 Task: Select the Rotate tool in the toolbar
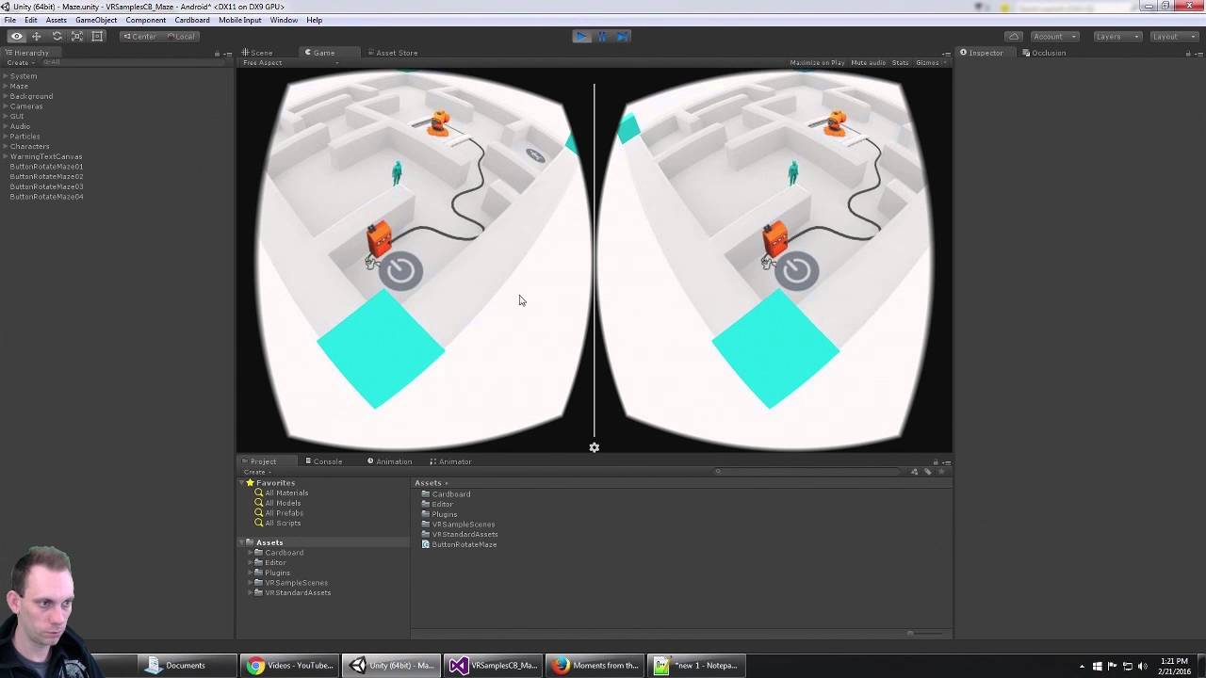57,36
